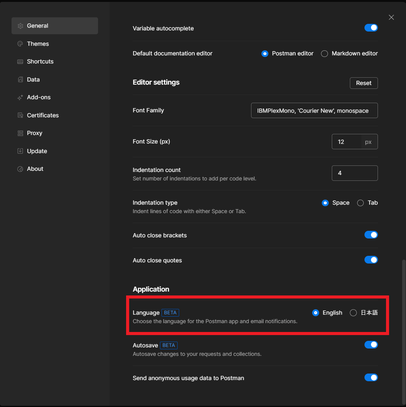The image size is (406, 407).
Task: Go to the Data settings tab
Action: point(55,79)
